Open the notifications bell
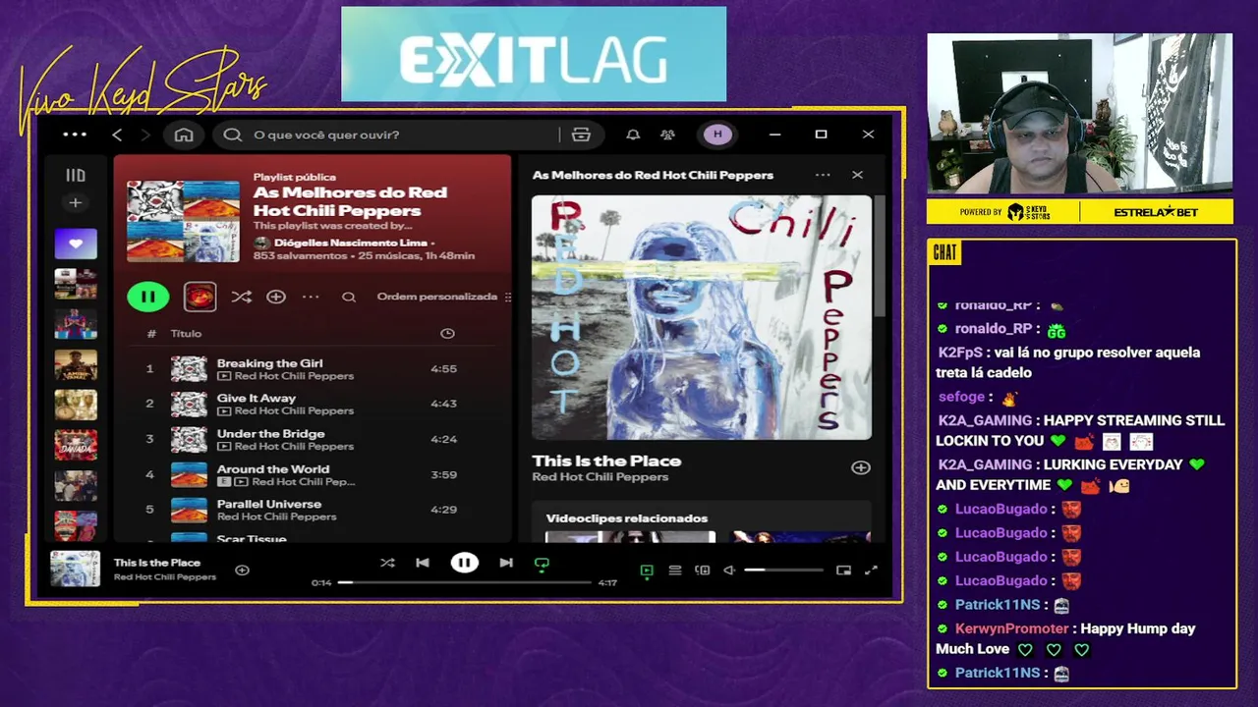Screen dimensions: 1258x707 633,135
